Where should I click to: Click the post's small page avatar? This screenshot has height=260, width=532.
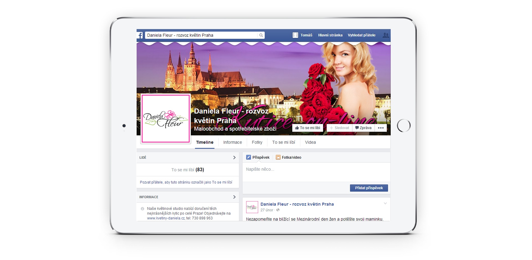tap(252, 207)
